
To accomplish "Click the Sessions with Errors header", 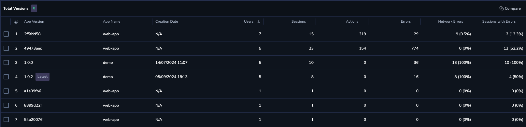I will 499,22.
